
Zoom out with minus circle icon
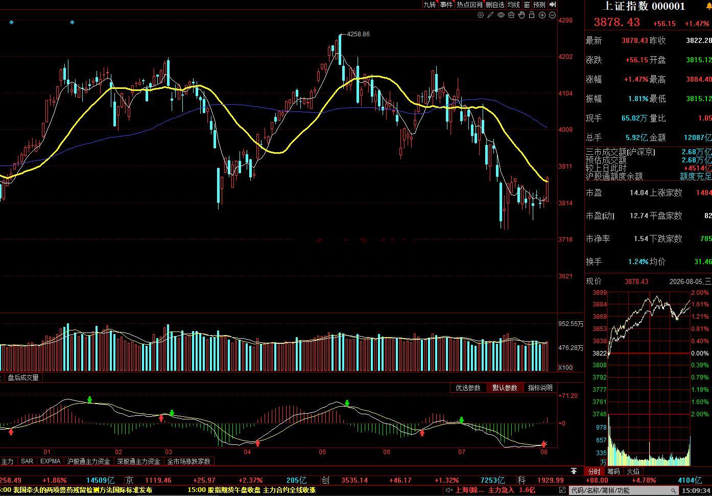coord(552,15)
